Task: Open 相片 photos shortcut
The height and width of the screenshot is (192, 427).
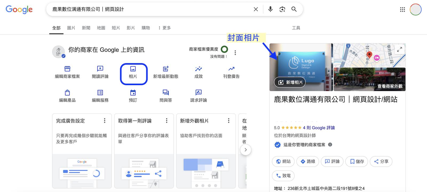Action: [x=133, y=72]
